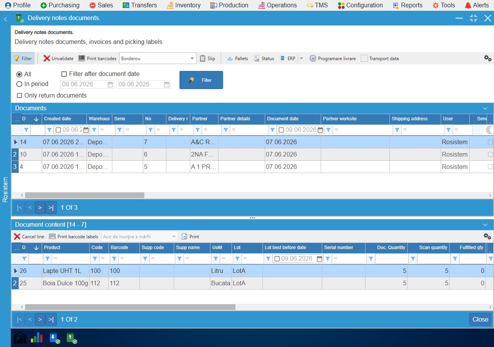Image resolution: width=494 pixels, height=347 pixels.
Task: Open the Reports menu
Action: 408,5
